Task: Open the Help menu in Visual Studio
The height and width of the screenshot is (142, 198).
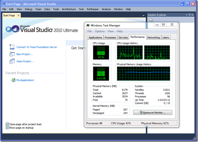Action: (x=128, y=9)
